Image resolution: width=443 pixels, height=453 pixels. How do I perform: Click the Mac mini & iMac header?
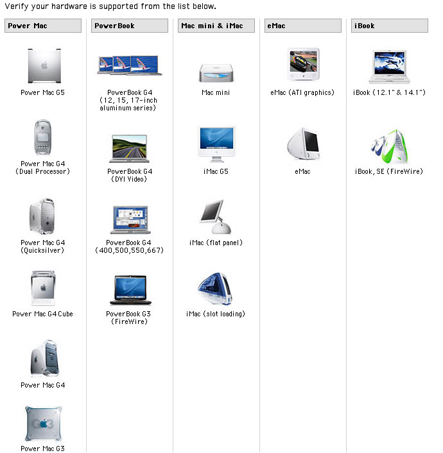[216, 26]
